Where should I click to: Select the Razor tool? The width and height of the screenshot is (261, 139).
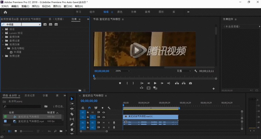72,114
